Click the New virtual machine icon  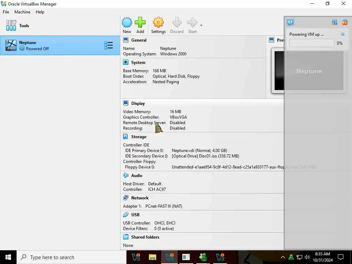pyautogui.click(x=127, y=22)
